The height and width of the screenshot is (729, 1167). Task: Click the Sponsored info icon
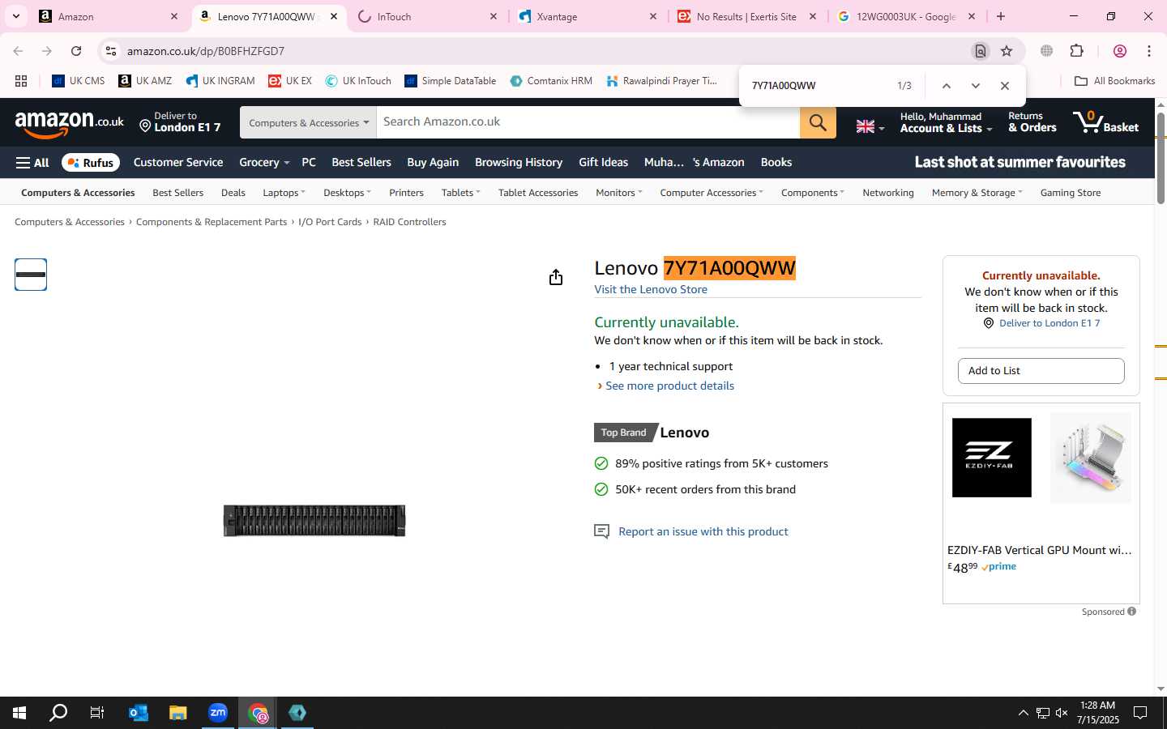[1131, 612]
